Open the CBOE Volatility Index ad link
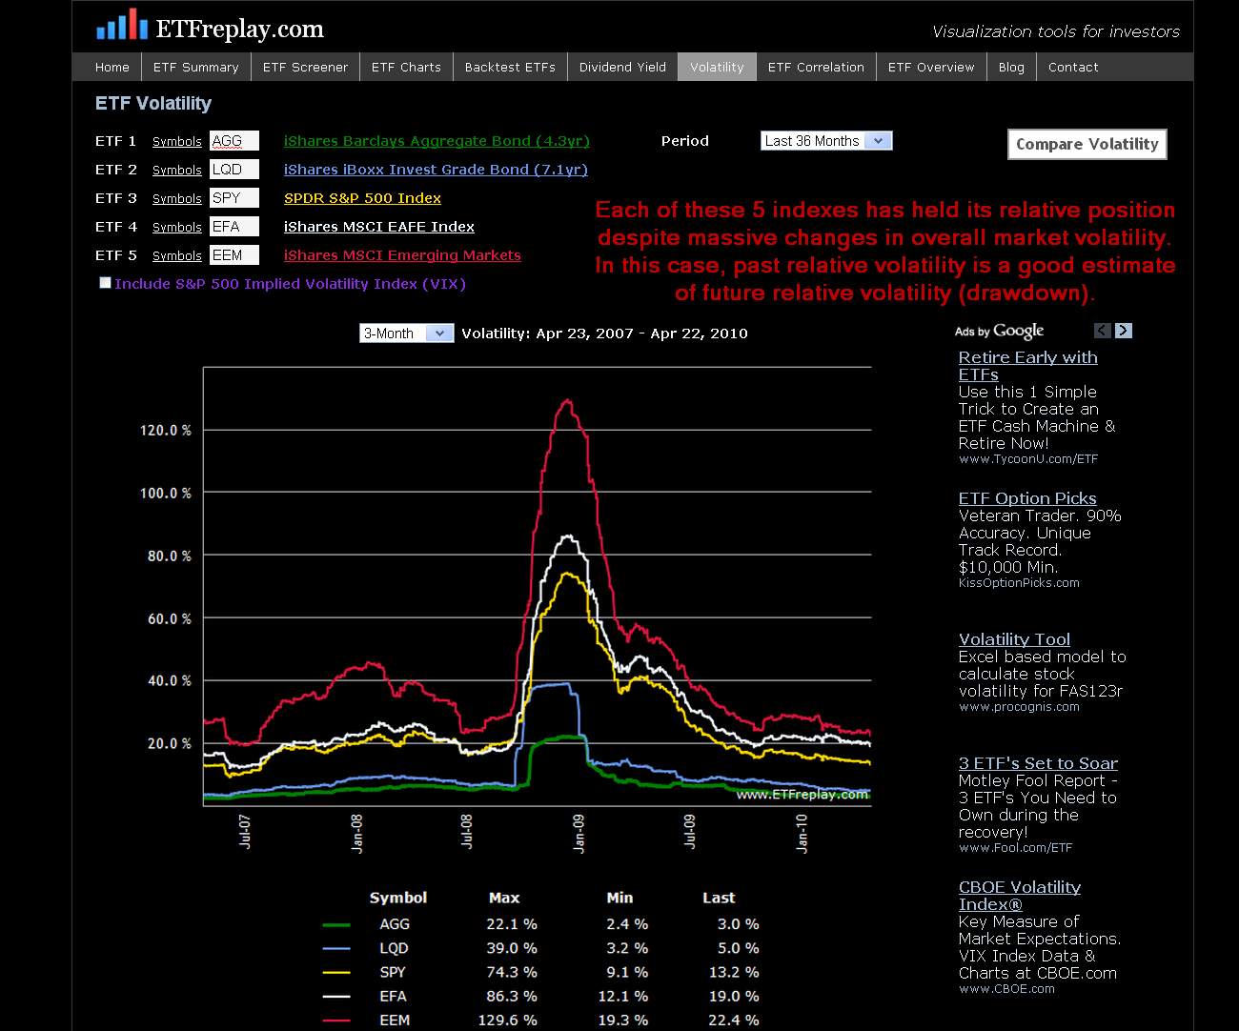This screenshot has height=1031, width=1239. (1020, 896)
